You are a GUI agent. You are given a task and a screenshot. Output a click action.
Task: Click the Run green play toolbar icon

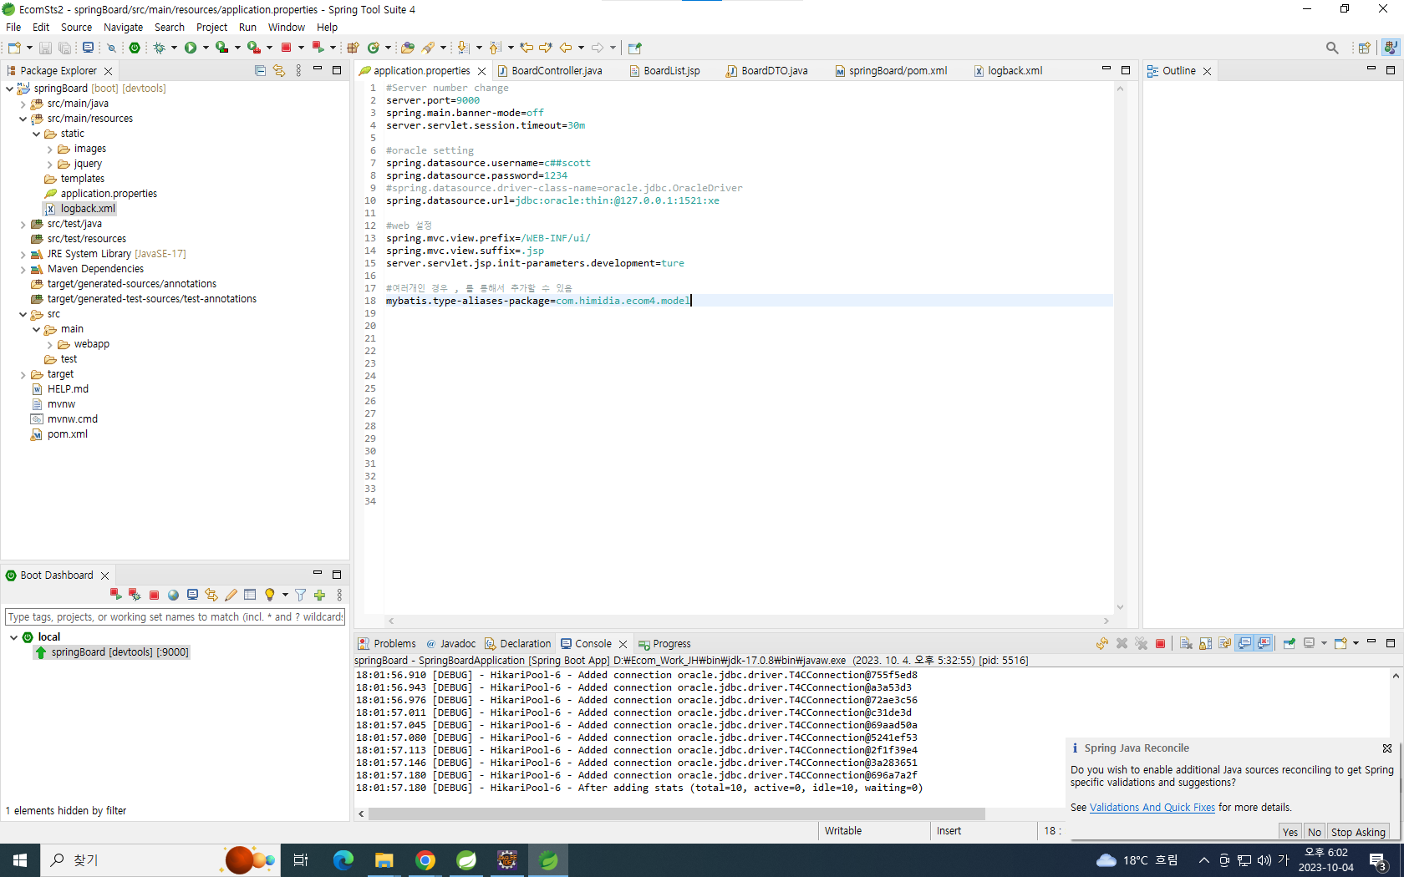coord(191,48)
